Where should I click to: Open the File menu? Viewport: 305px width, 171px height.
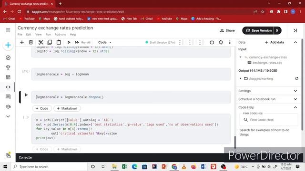pyautogui.click(x=20, y=34)
